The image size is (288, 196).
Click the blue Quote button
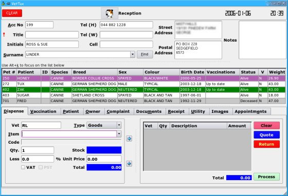266,135
